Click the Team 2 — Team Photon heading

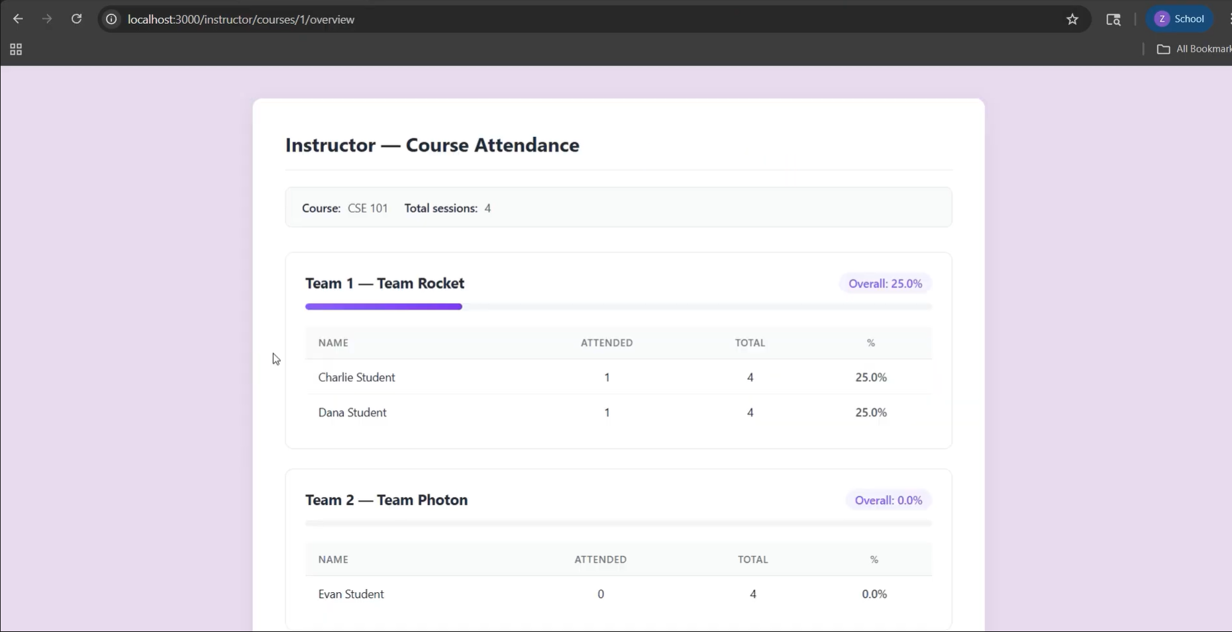(387, 500)
